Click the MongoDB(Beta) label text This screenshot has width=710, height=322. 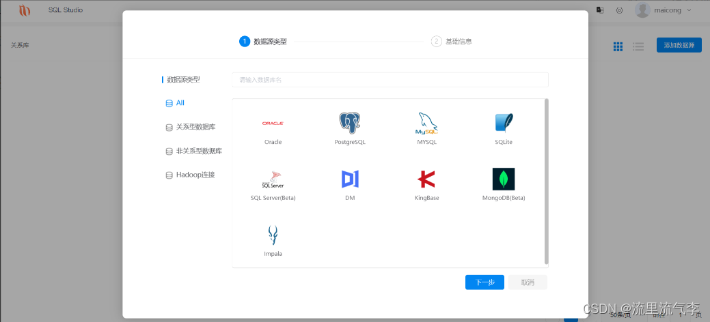[504, 198]
